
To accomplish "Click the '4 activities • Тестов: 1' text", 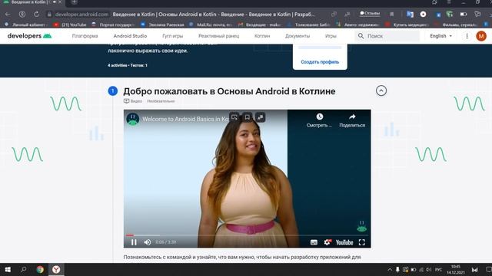I will click(x=128, y=65).
